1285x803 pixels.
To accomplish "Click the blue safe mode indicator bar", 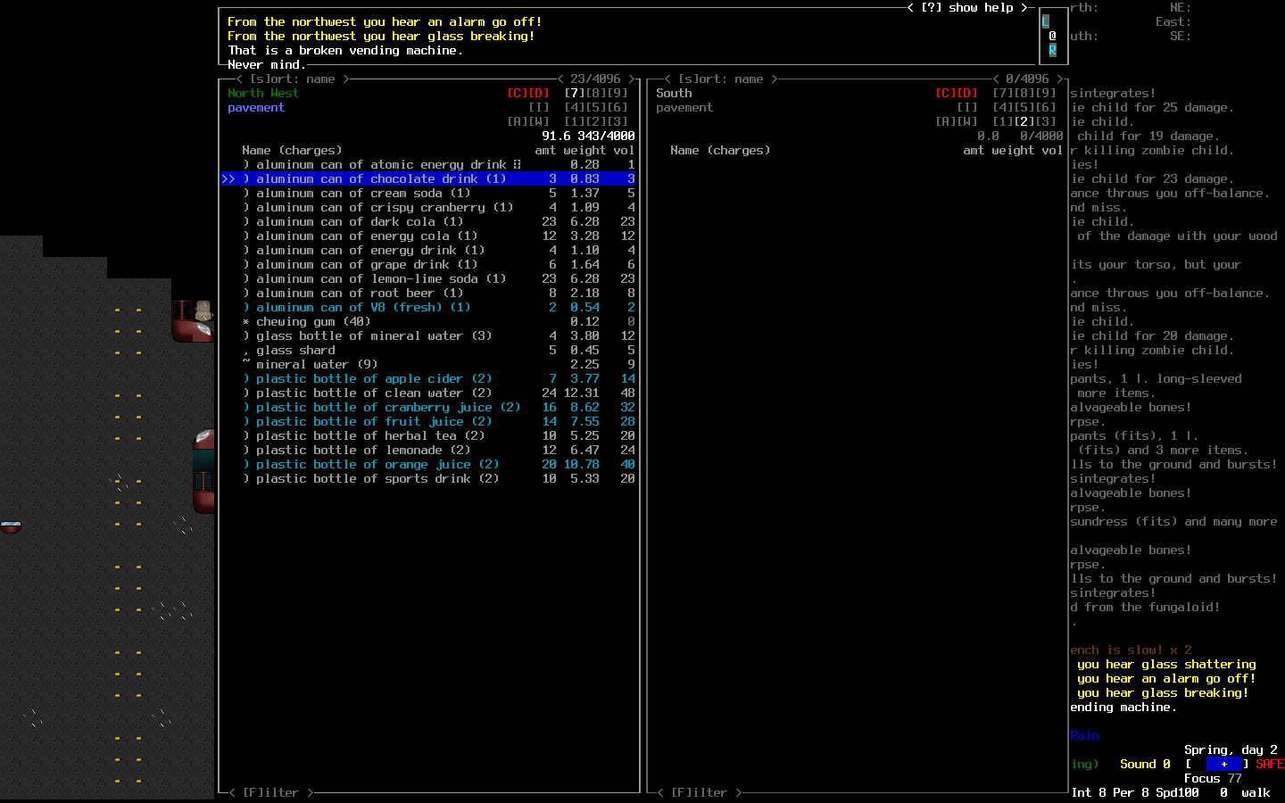I will click(x=1223, y=764).
